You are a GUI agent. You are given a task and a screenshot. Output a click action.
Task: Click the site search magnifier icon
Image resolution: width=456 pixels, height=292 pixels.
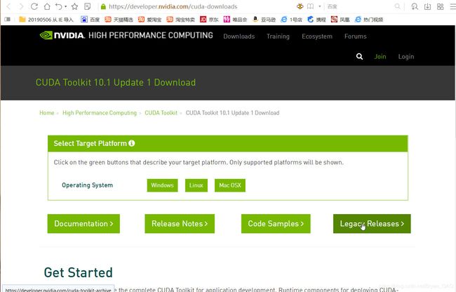[359, 56]
